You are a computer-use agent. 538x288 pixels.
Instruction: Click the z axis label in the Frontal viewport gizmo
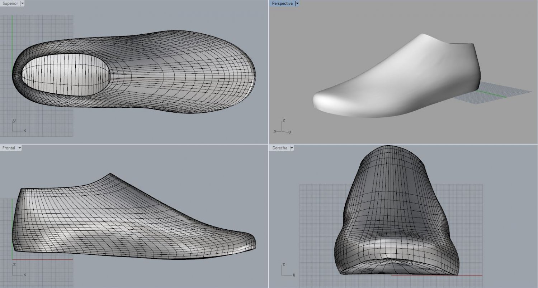(x=14, y=264)
